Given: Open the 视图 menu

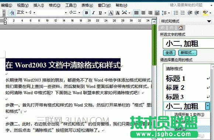Looking at the screenshot, I should point(23,5).
